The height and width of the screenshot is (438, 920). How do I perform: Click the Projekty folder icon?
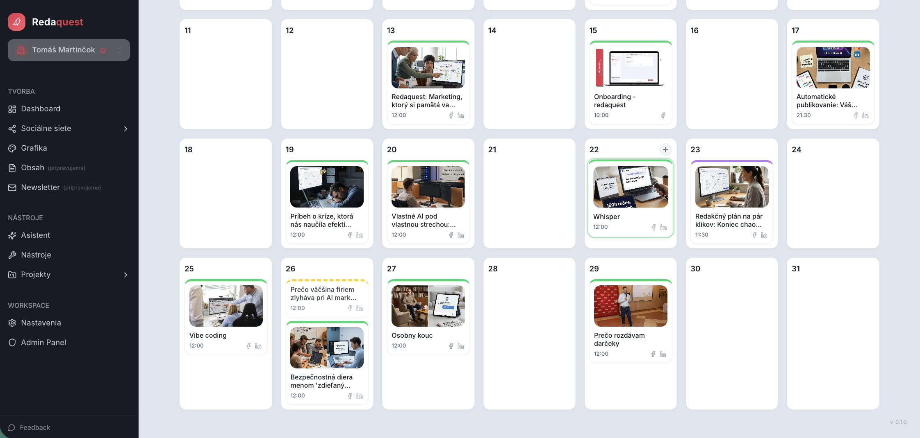(x=12, y=275)
